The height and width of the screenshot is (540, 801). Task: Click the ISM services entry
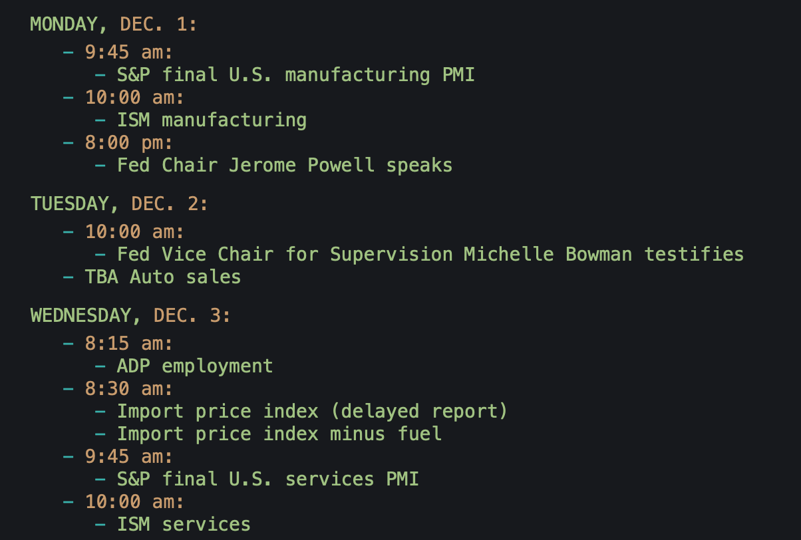point(184,524)
